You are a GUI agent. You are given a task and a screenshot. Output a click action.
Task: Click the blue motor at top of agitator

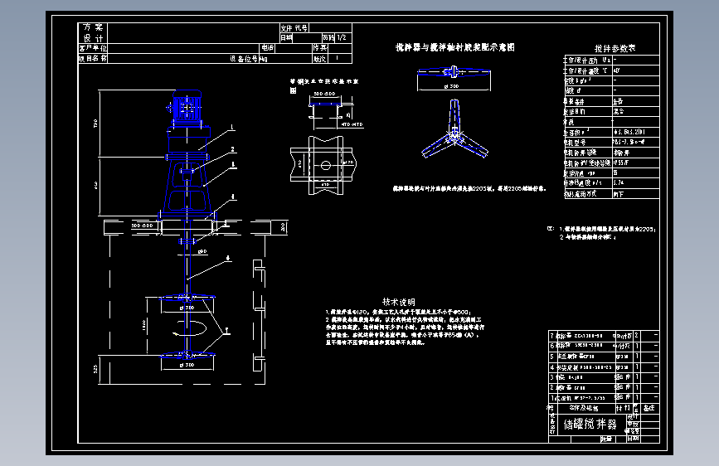(x=187, y=108)
